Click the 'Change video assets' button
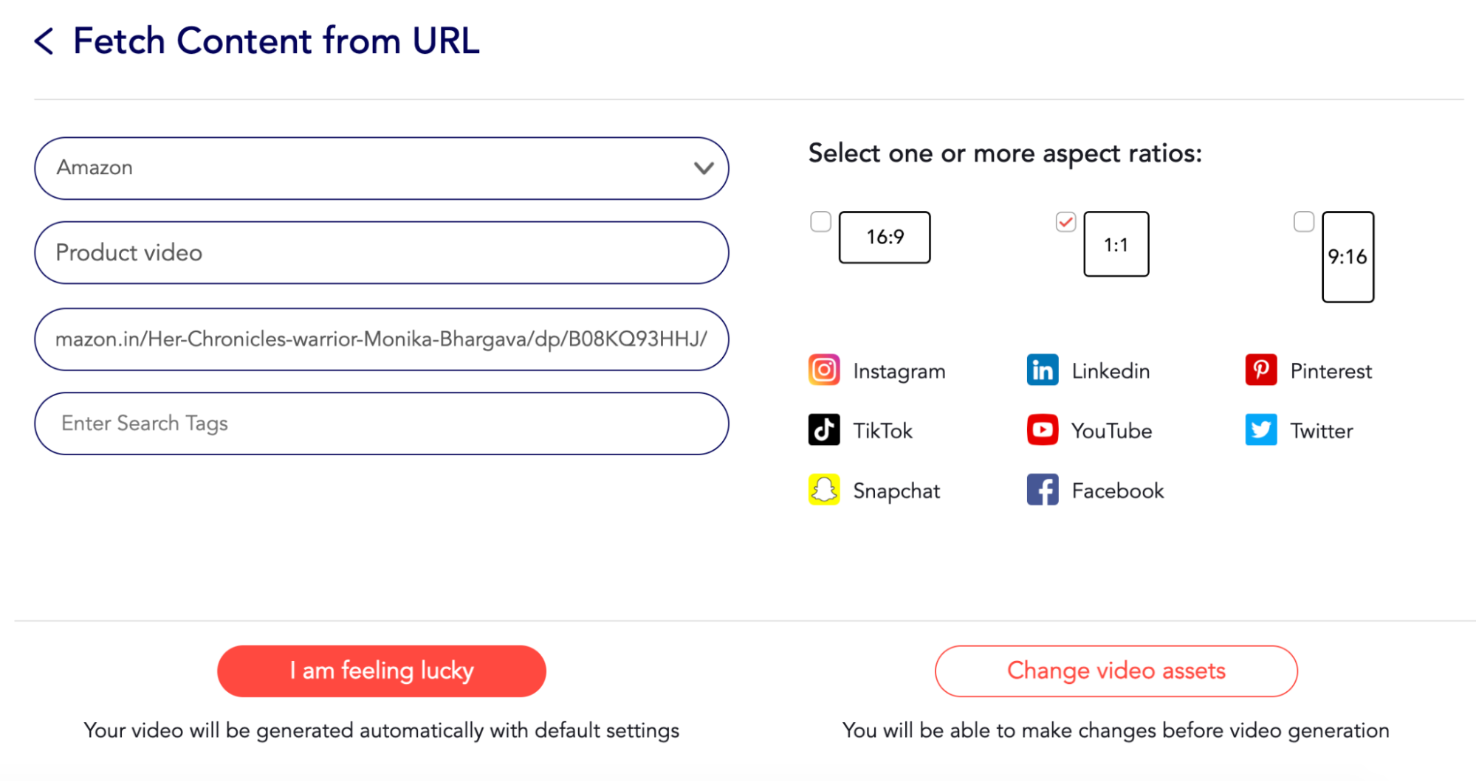1476x782 pixels. [x=1116, y=671]
